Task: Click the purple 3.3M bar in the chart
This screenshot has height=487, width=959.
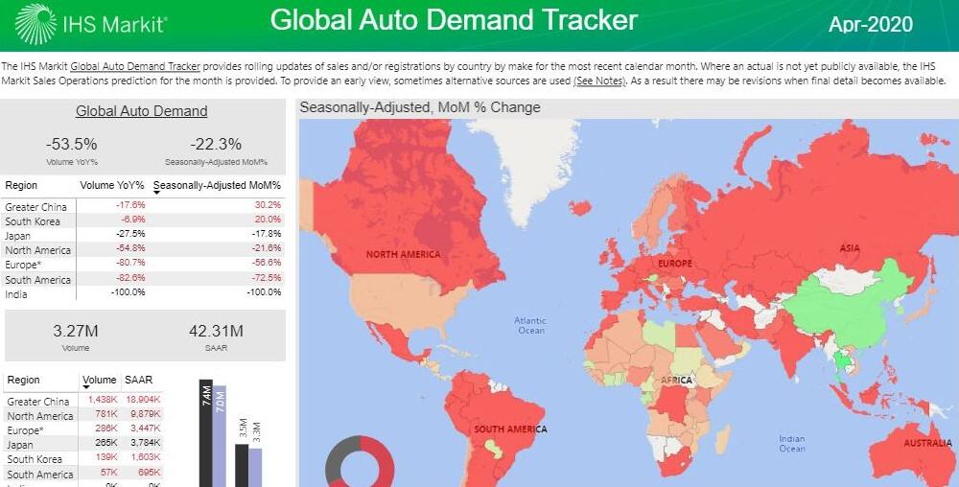Action: pos(255,468)
